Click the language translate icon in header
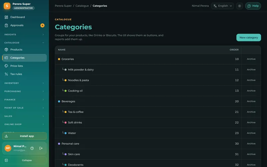 (215, 6)
